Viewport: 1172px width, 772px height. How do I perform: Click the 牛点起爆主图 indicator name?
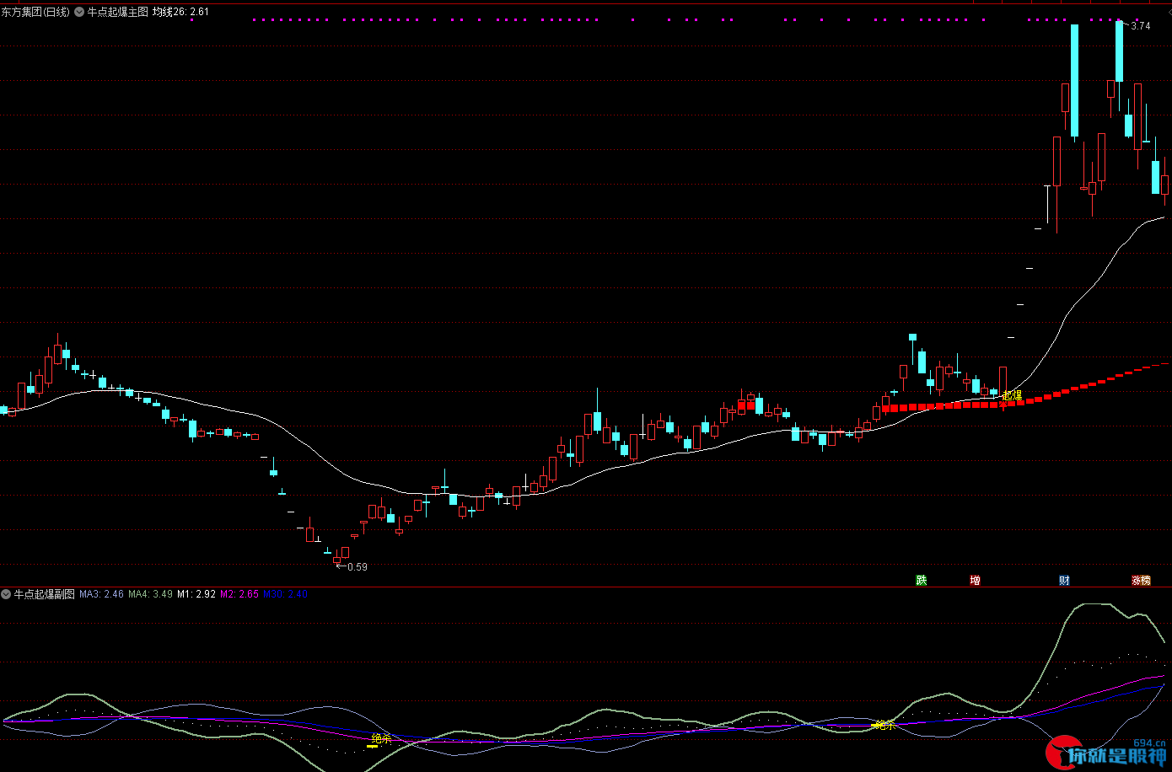[117, 12]
